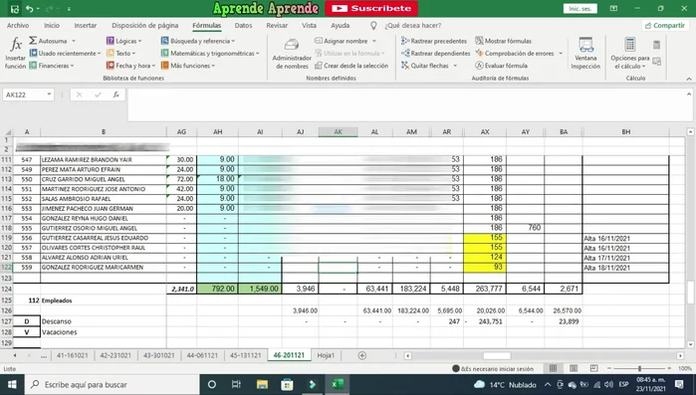
Task: Open the Quick Access Toolbar customize dropdown
Action: pos(69,9)
